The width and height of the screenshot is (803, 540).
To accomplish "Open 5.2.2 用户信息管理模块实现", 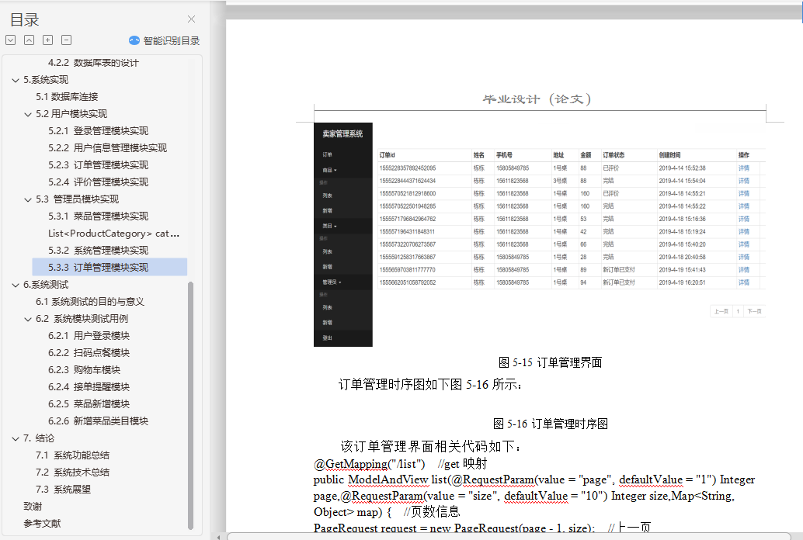I will point(107,148).
